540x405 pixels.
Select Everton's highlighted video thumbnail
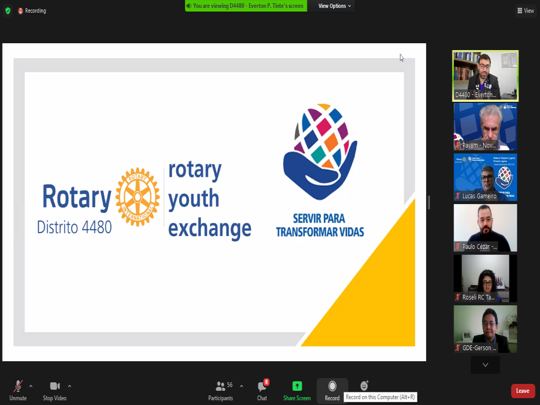[485, 75]
